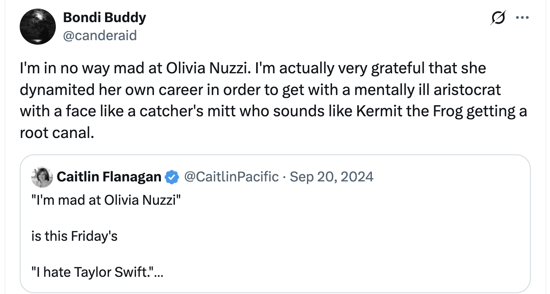The height and width of the screenshot is (294, 550).
Task: Go to the @CaitlinPacific handle
Action: (x=231, y=177)
